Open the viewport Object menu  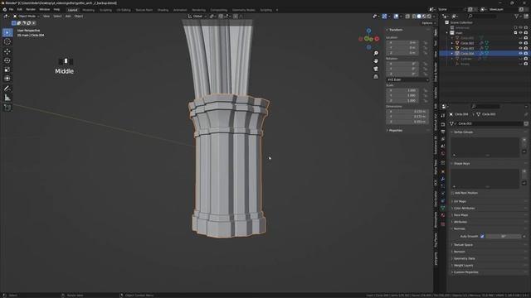click(x=79, y=17)
